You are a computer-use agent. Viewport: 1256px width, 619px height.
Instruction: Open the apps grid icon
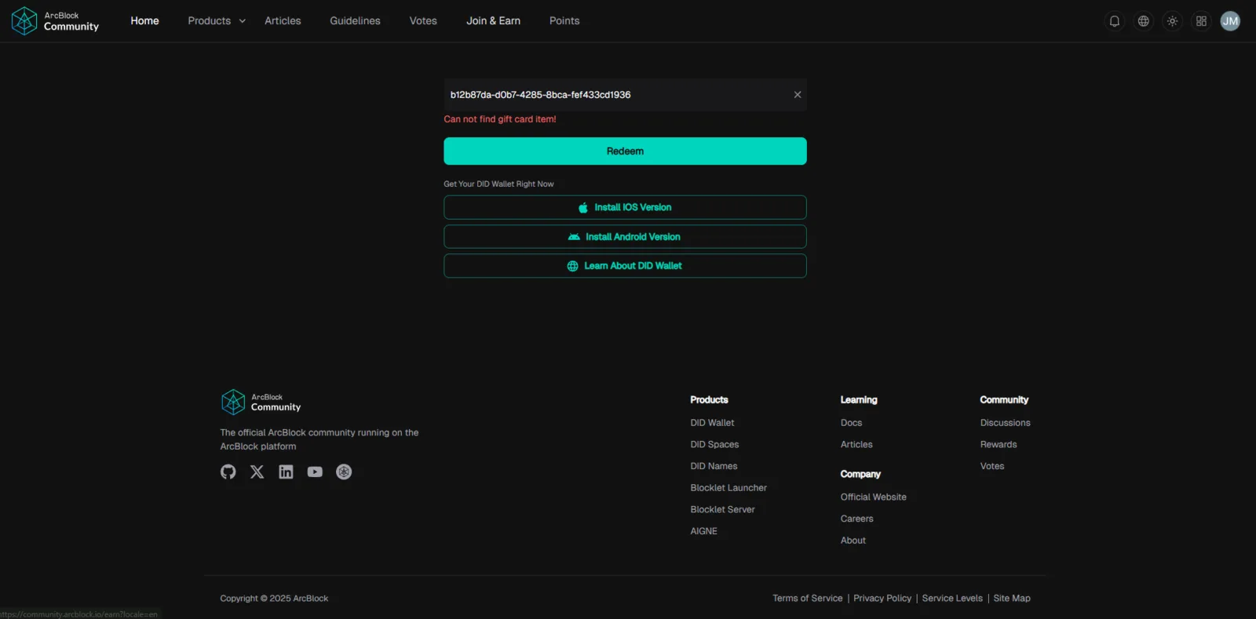(1201, 21)
